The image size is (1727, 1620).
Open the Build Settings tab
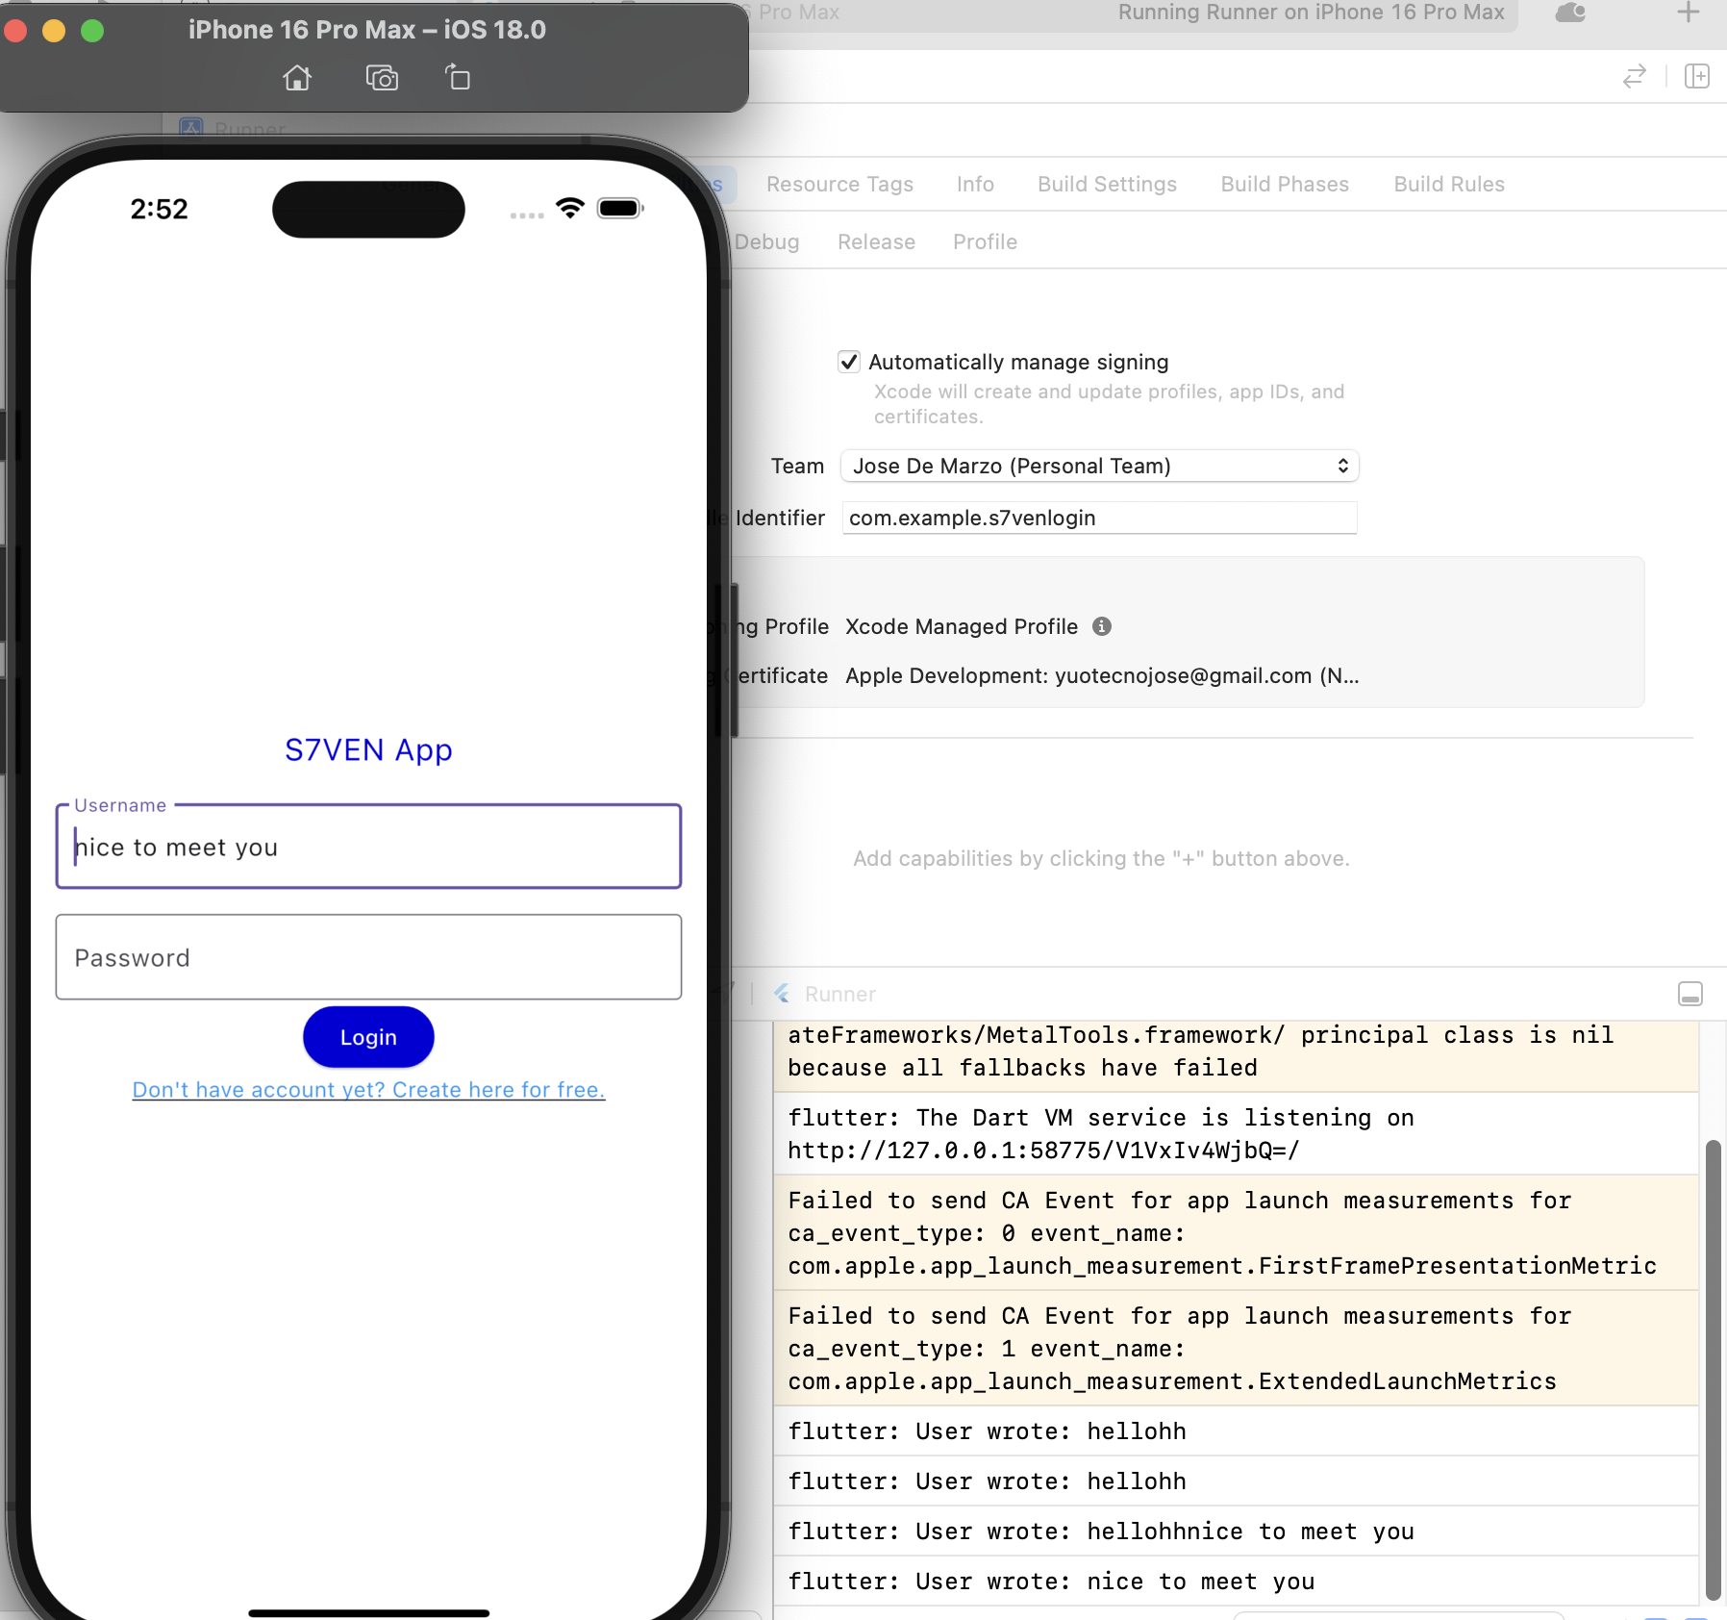tap(1107, 184)
